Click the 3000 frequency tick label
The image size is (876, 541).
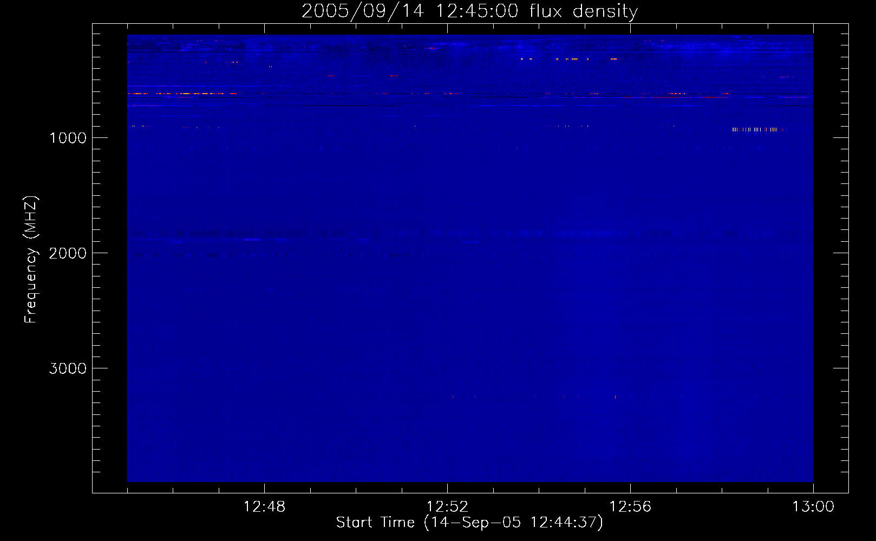point(68,368)
